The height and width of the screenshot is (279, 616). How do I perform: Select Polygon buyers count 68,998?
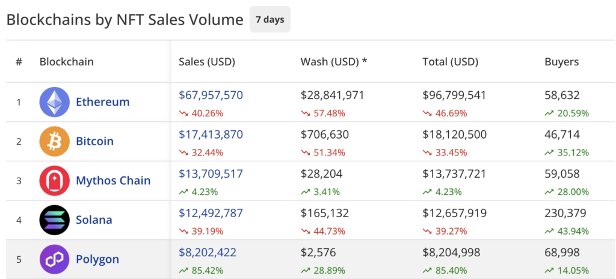[562, 253]
